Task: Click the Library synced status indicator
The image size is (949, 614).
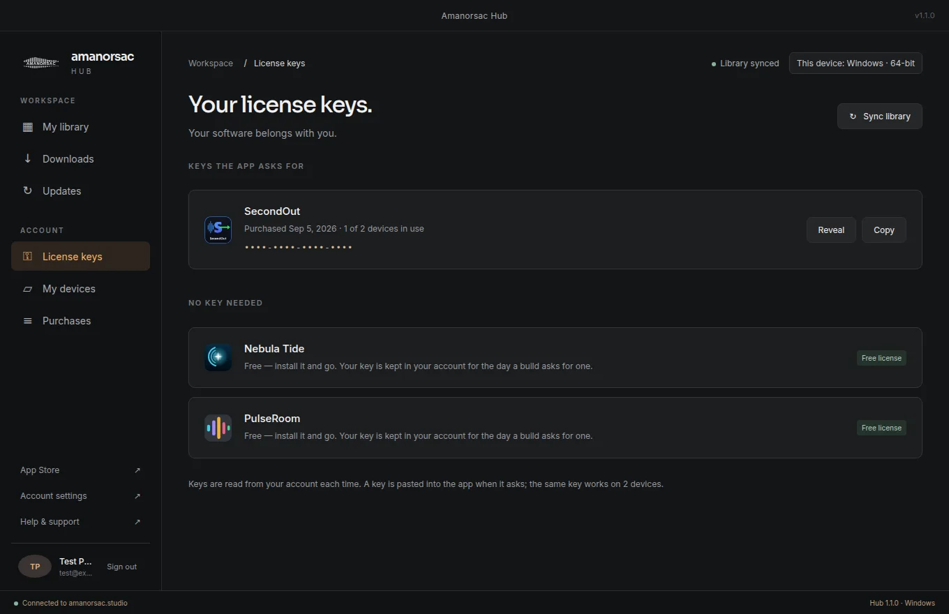Action: [x=745, y=63]
